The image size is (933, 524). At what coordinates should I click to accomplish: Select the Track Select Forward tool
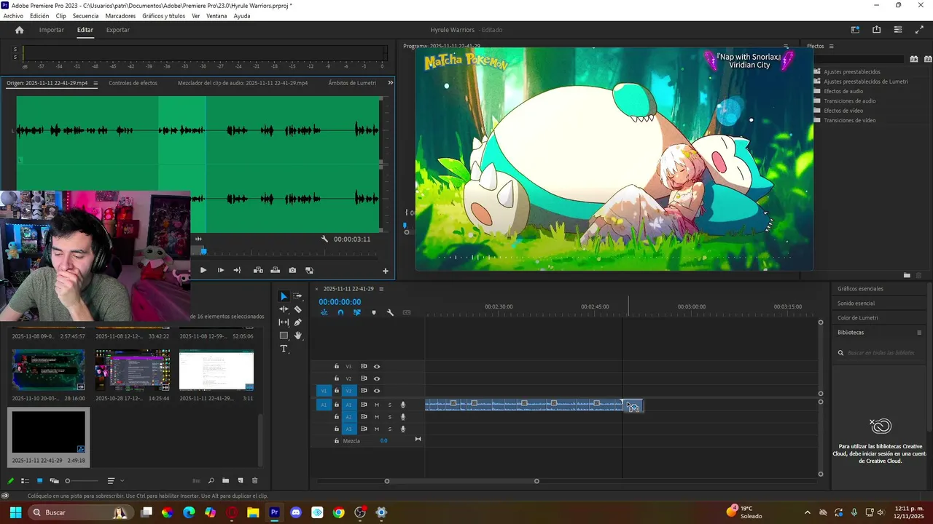(297, 296)
